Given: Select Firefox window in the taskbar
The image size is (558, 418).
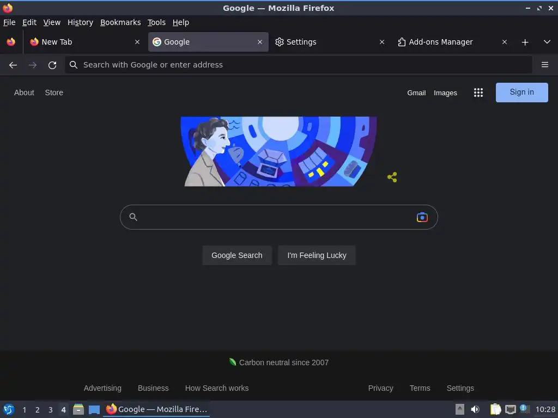Looking at the screenshot, I should [x=156, y=409].
